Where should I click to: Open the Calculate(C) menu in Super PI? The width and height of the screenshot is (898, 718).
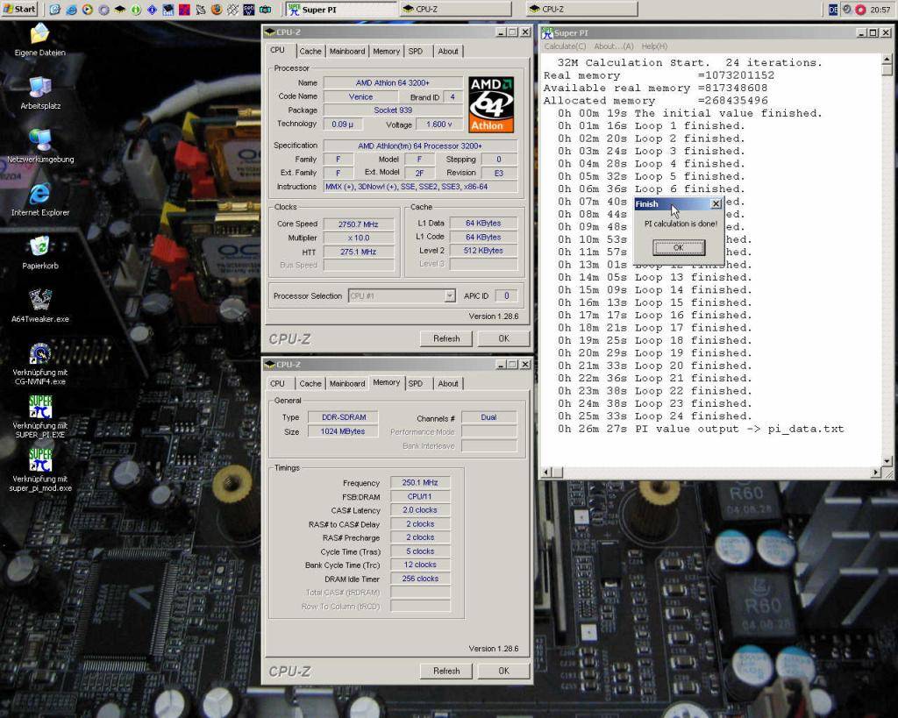pyautogui.click(x=565, y=46)
